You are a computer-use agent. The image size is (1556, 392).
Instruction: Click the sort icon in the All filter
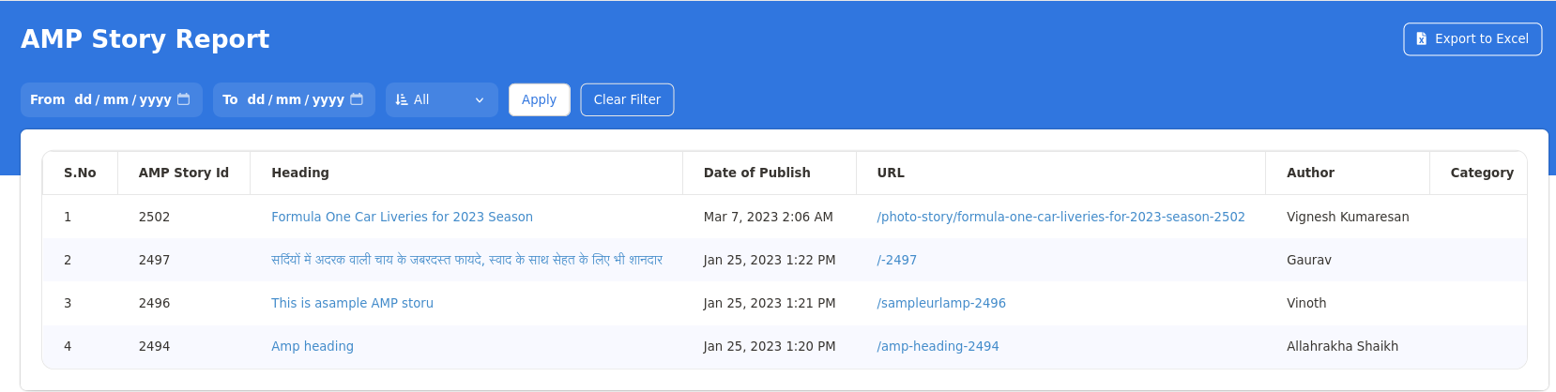click(x=402, y=99)
